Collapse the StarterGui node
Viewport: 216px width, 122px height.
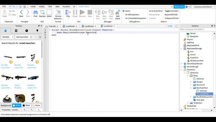181,70
